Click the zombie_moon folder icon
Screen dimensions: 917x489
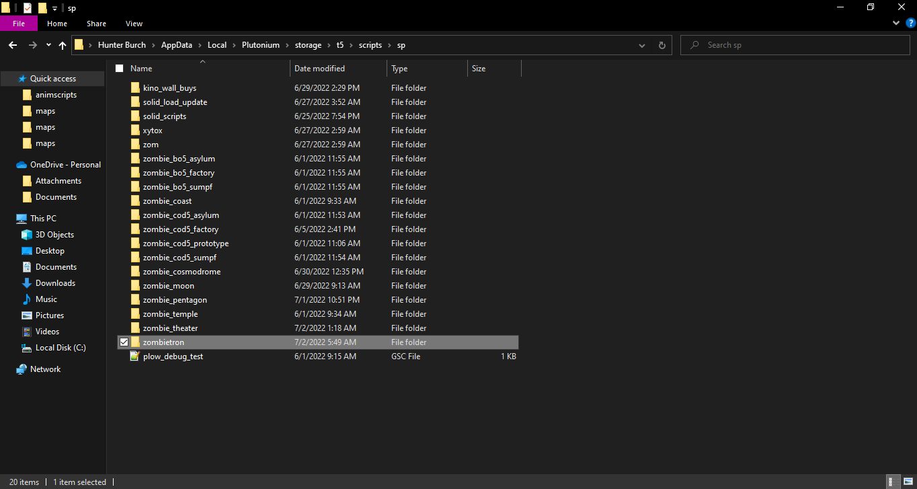(135, 286)
